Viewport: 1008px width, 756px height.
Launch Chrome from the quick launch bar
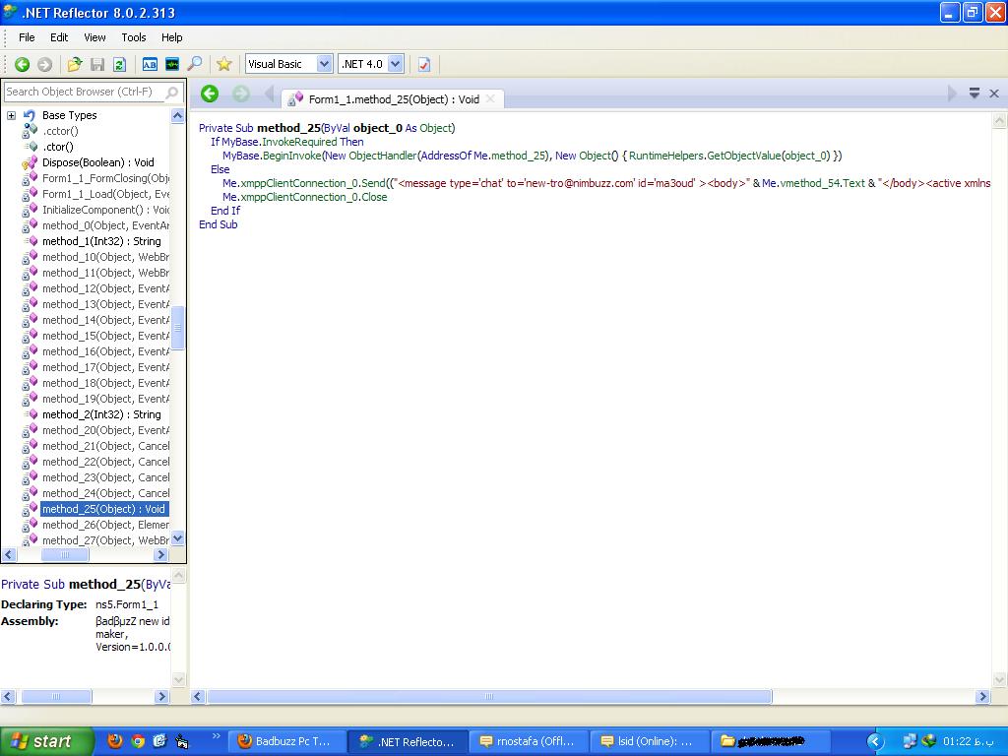coord(138,740)
